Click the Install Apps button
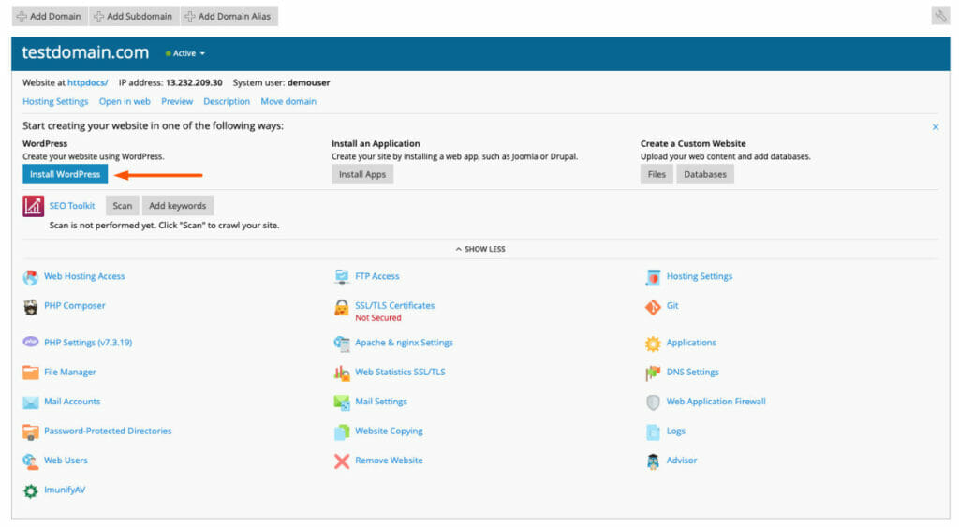The height and width of the screenshot is (527, 959). tap(362, 174)
